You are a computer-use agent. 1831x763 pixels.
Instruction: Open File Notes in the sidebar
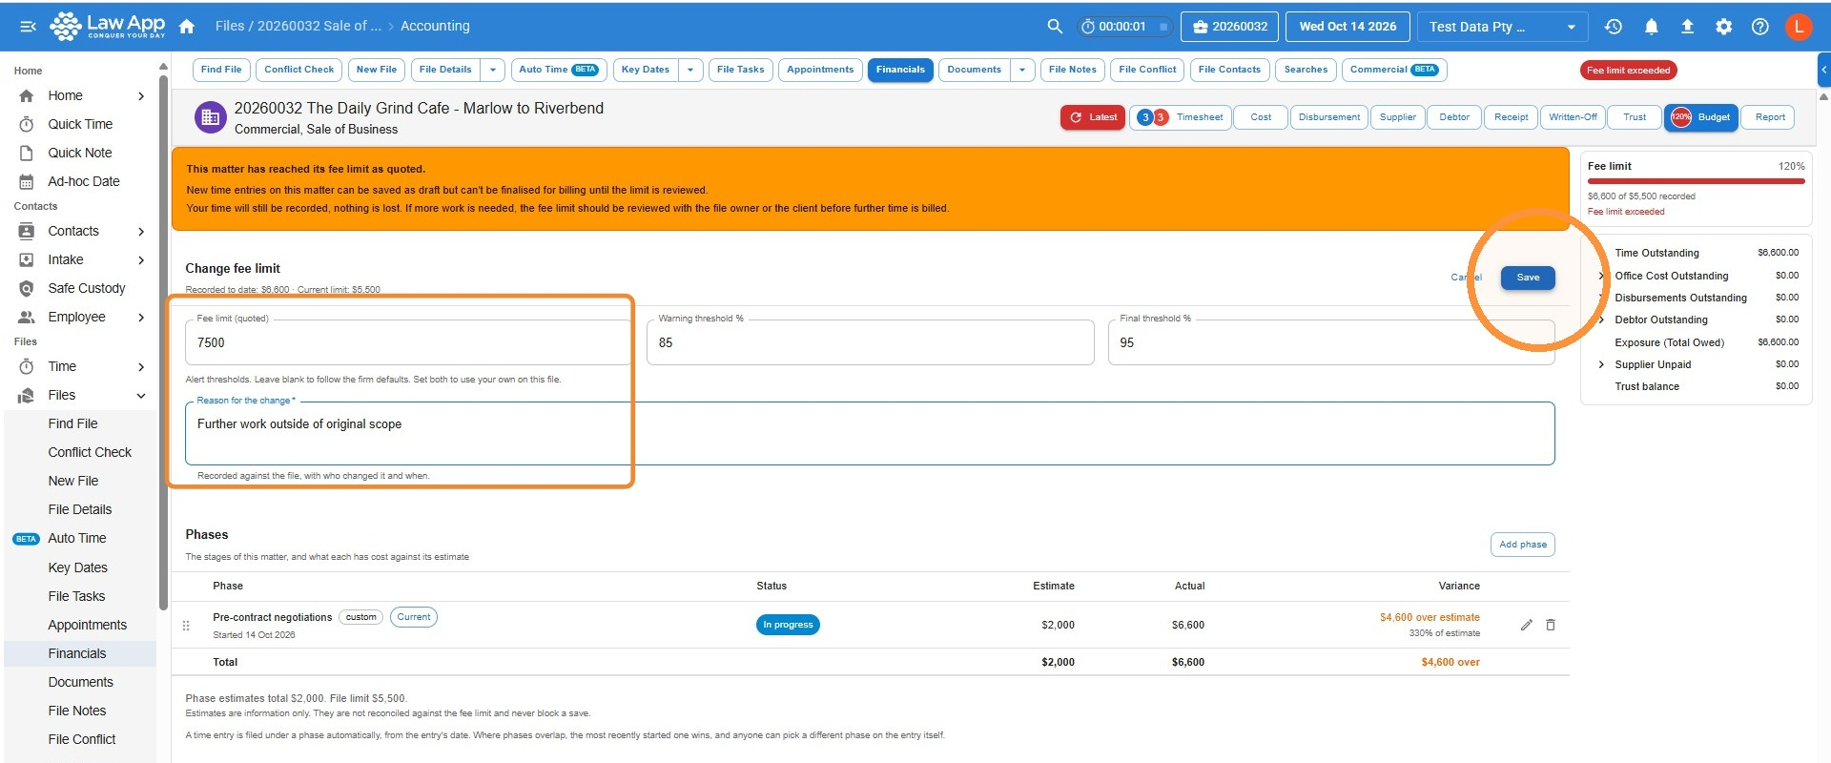coord(77,711)
